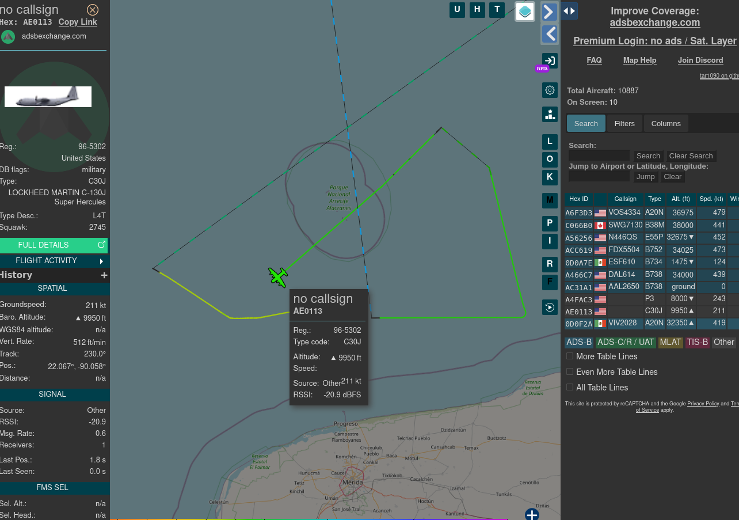This screenshot has height=520, width=739.
Task: Open the map layers selector icon
Action: tap(525, 12)
